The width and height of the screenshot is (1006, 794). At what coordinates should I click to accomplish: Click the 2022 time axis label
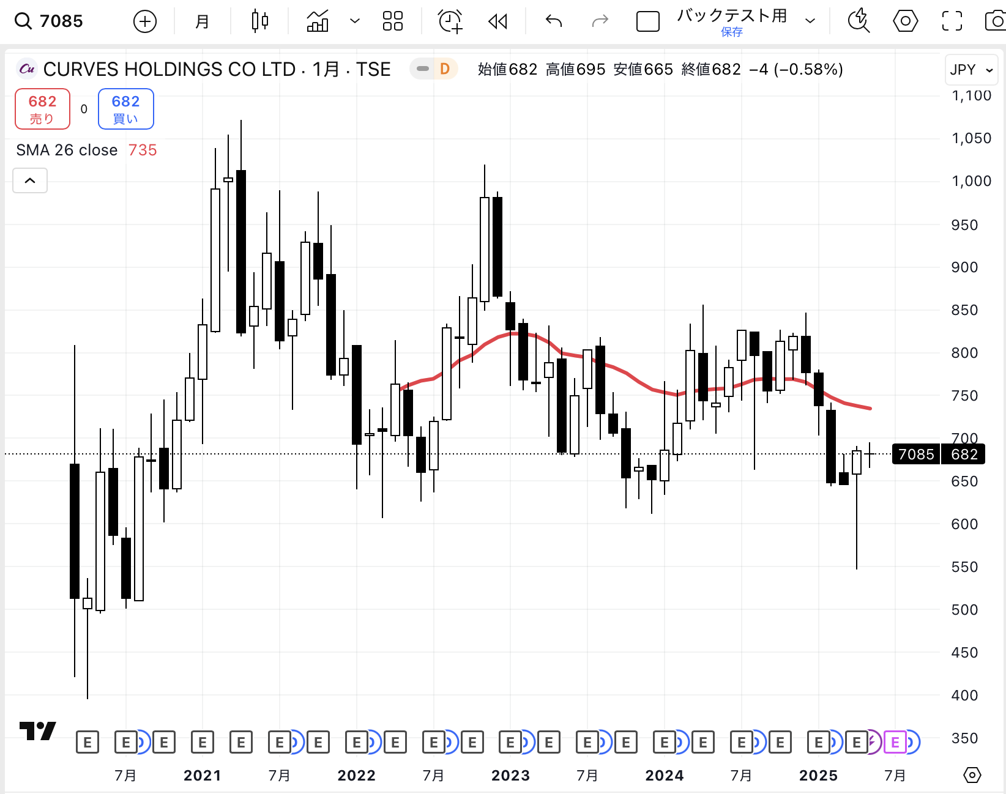[356, 776]
